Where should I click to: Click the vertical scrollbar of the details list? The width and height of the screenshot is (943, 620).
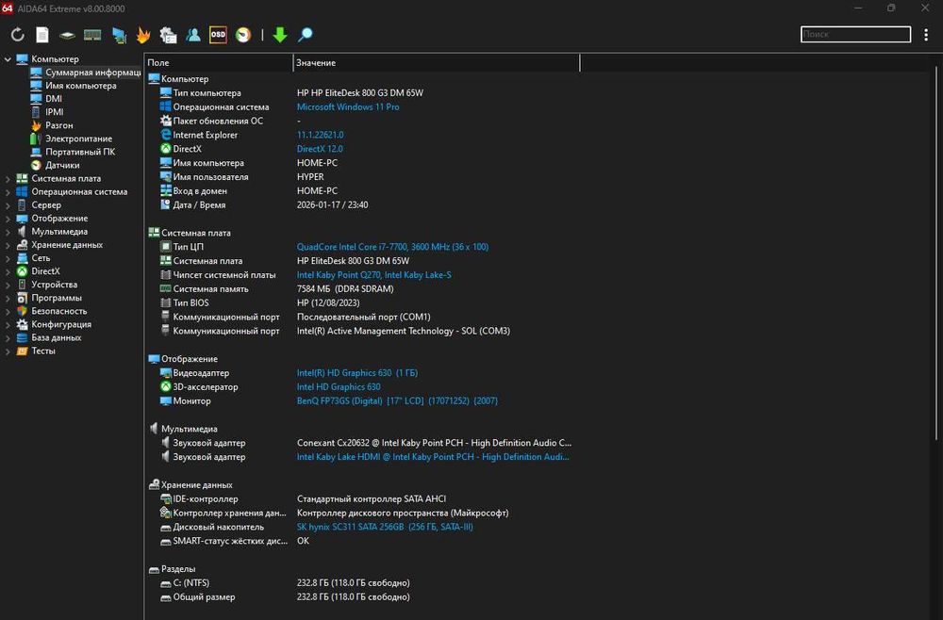[937, 253]
